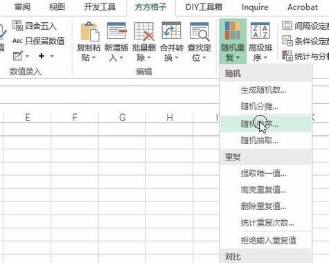The image size is (329, 263).
Task: Open the 开发工具 ribbon tab
Action: pyautogui.click(x=100, y=7)
